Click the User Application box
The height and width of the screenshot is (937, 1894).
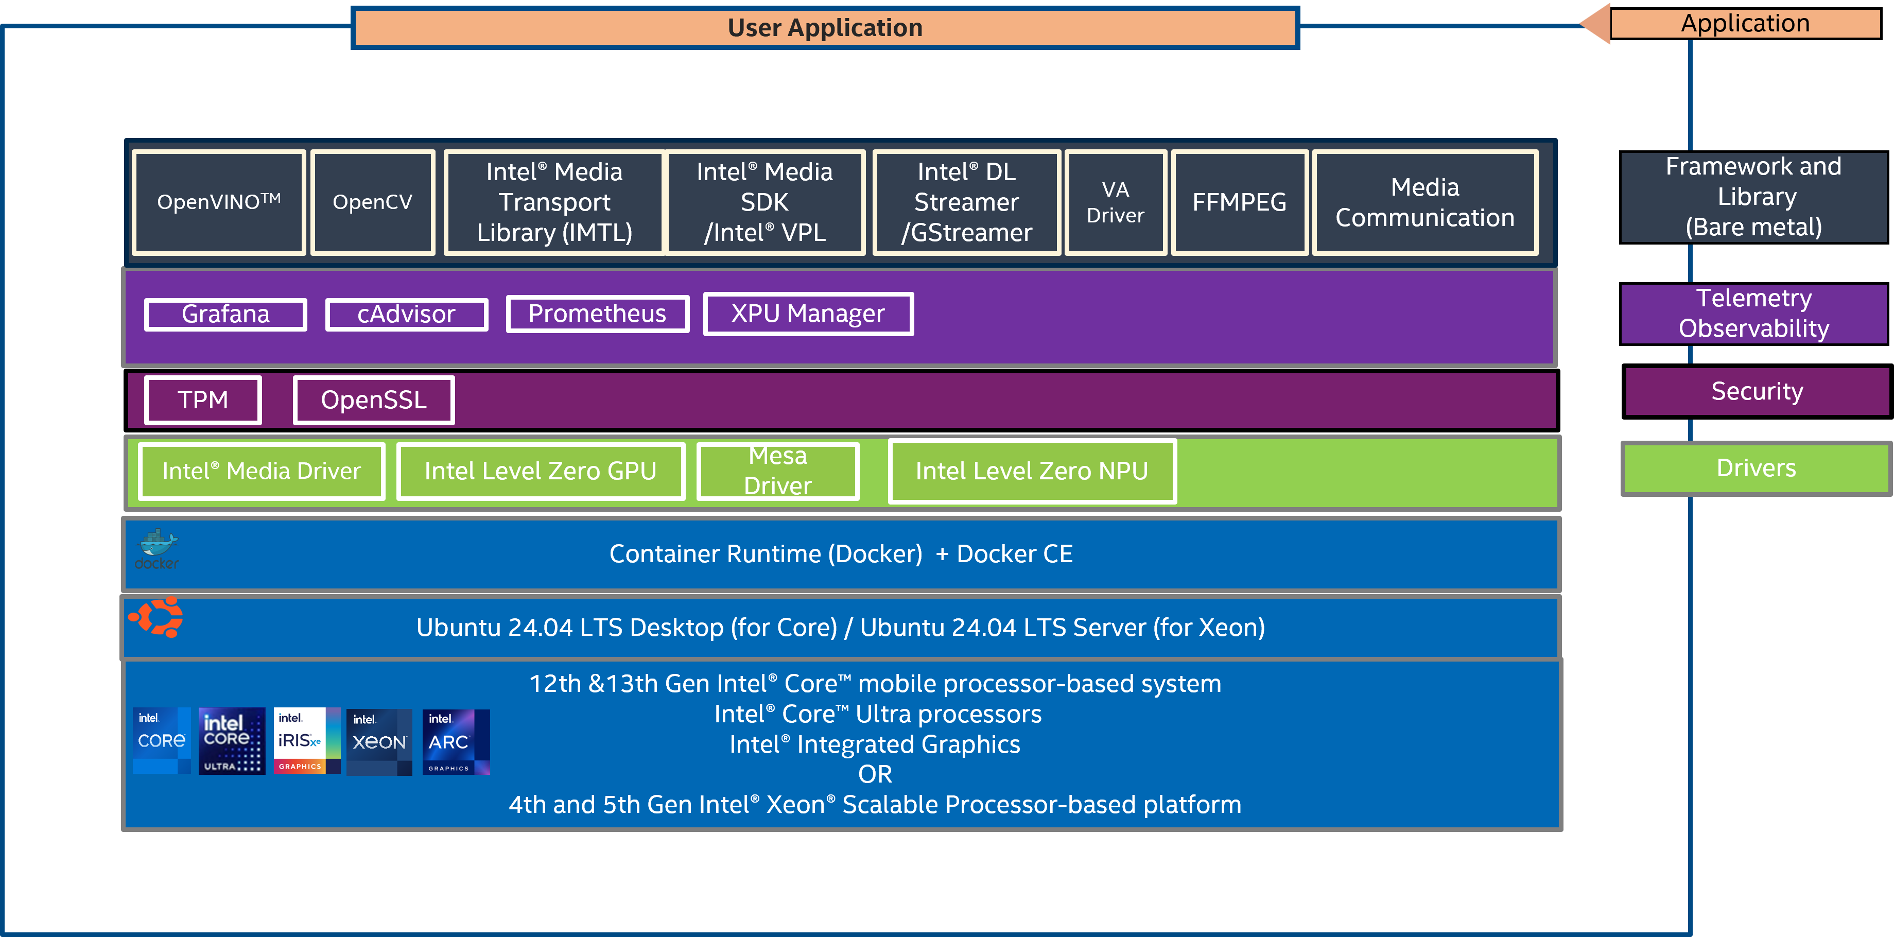[x=825, y=28]
